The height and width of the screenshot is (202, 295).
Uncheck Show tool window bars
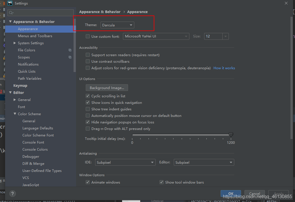[x=162, y=182]
